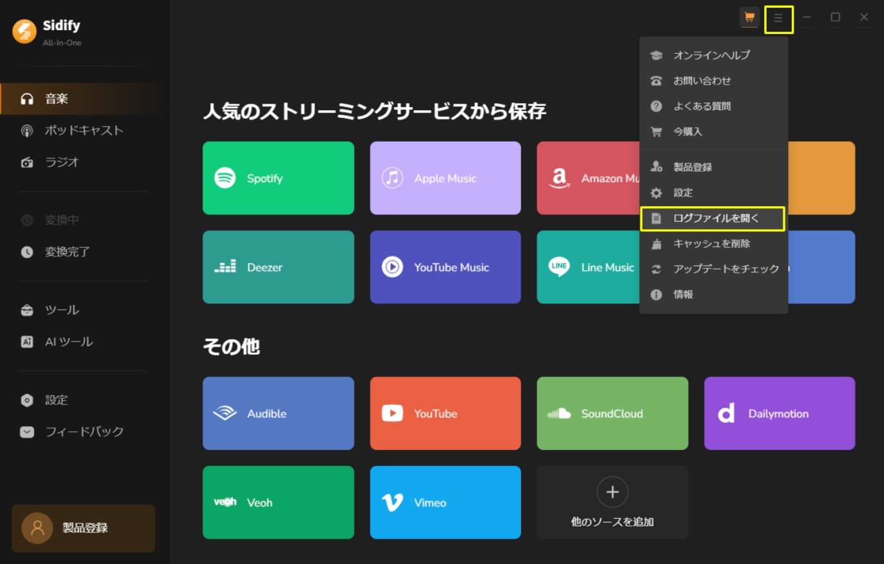Click the Dailymotion d logo icon
This screenshot has width=884, height=564.
click(726, 413)
